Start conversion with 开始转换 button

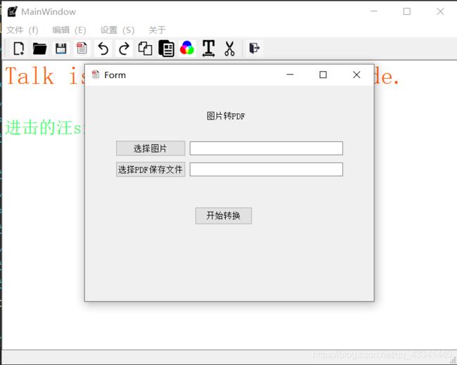point(224,216)
